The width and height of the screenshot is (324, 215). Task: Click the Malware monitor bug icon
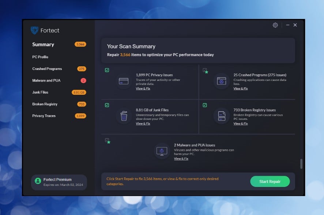(162, 151)
